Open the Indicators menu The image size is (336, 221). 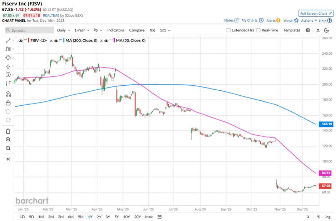[115, 30]
